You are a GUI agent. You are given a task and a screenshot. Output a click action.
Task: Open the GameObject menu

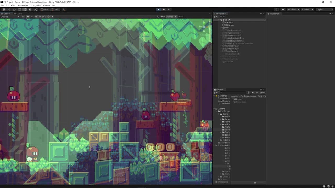pyautogui.click(x=24, y=5)
